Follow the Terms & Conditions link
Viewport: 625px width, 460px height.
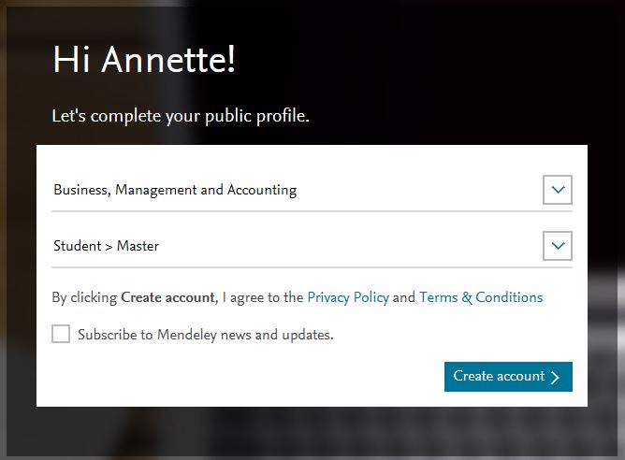[x=481, y=297]
